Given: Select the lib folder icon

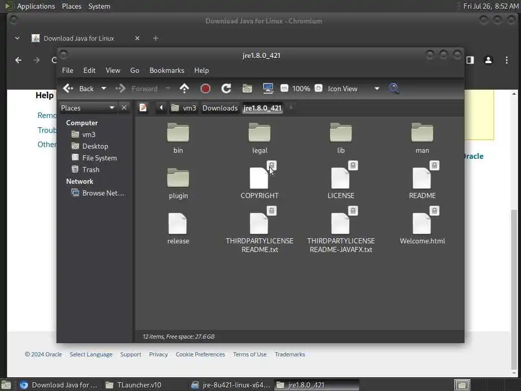Looking at the screenshot, I should [341, 133].
